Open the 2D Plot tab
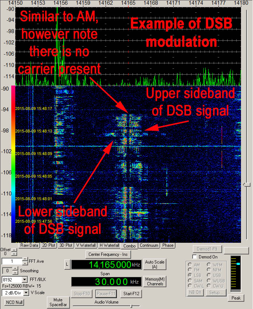This screenshot has width=253, height=309. point(49,245)
